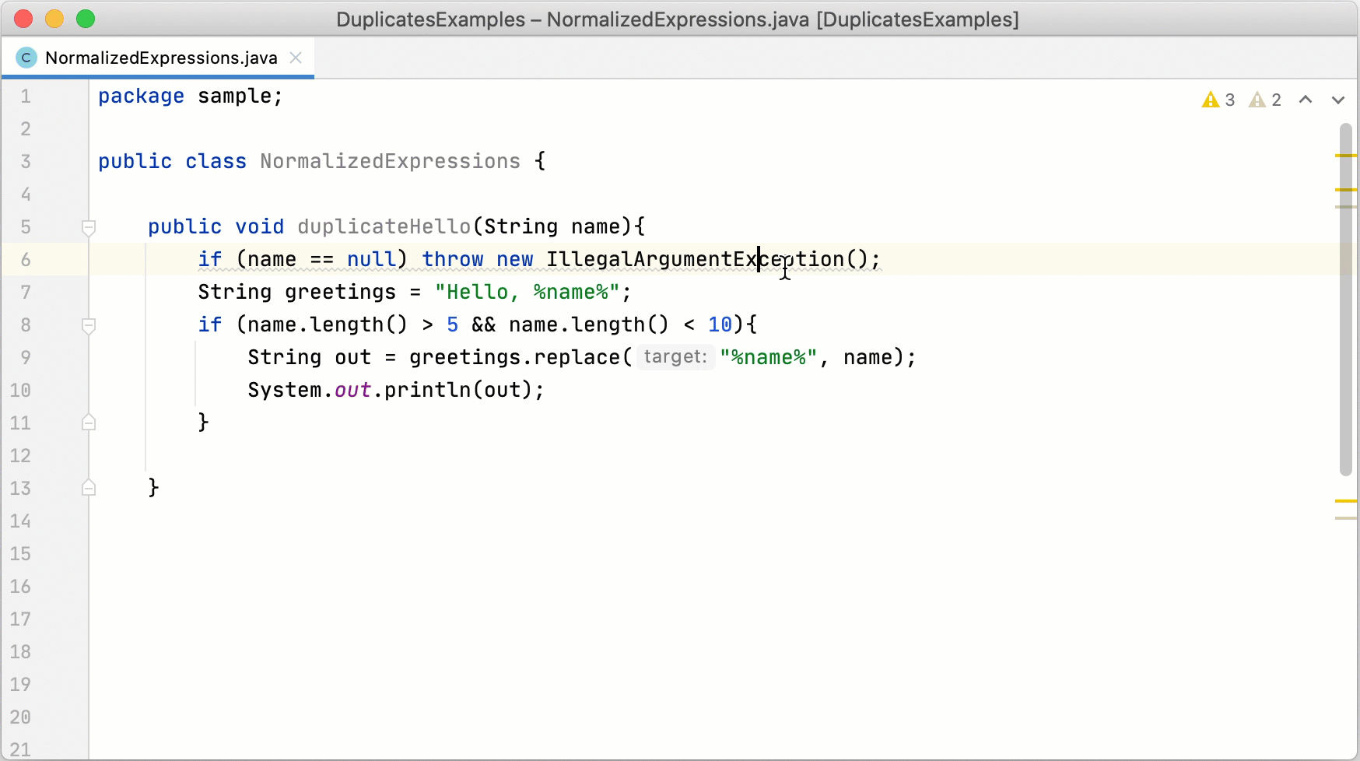The image size is (1360, 761).
Task: Click line number 8 in the gutter
Action: coord(26,325)
